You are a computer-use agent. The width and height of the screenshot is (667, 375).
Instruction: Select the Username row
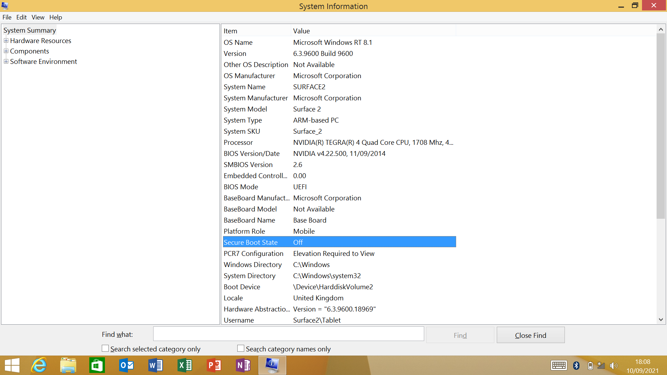(339, 320)
